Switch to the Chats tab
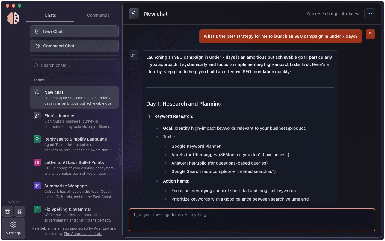Image resolution: width=385 pixels, height=241 pixels. pos(50,15)
